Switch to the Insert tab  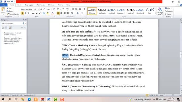(x=19, y=5)
